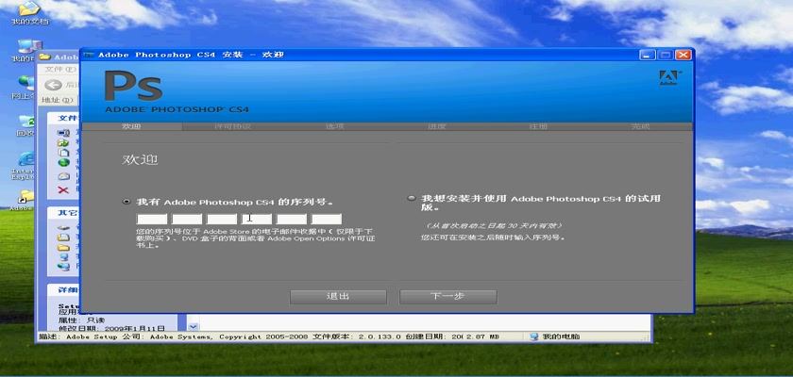793x377 pixels.
Task: Select the 我的电脑 desktop icon
Action: pos(26,51)
